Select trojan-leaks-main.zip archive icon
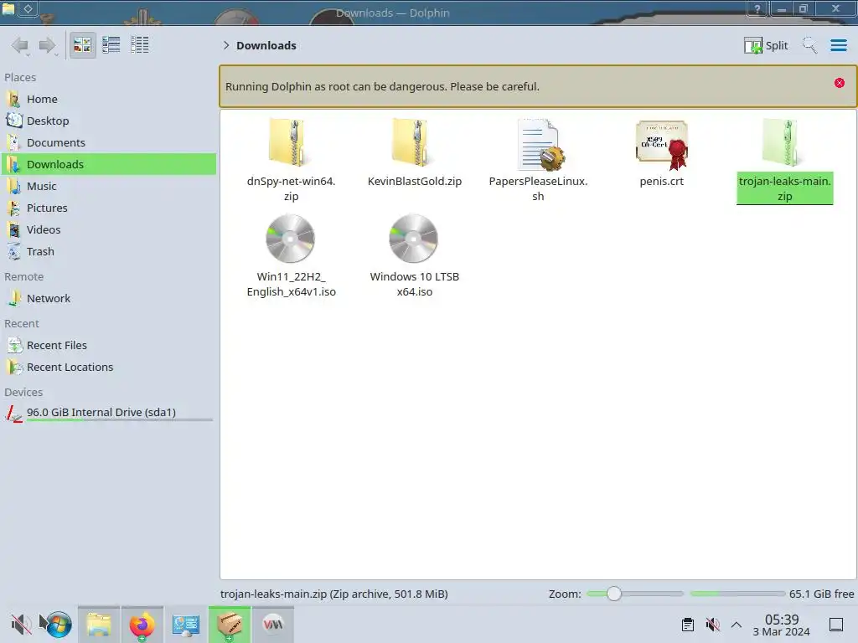The height and width of the screenshot is (643, 858). tap(784, 142)
